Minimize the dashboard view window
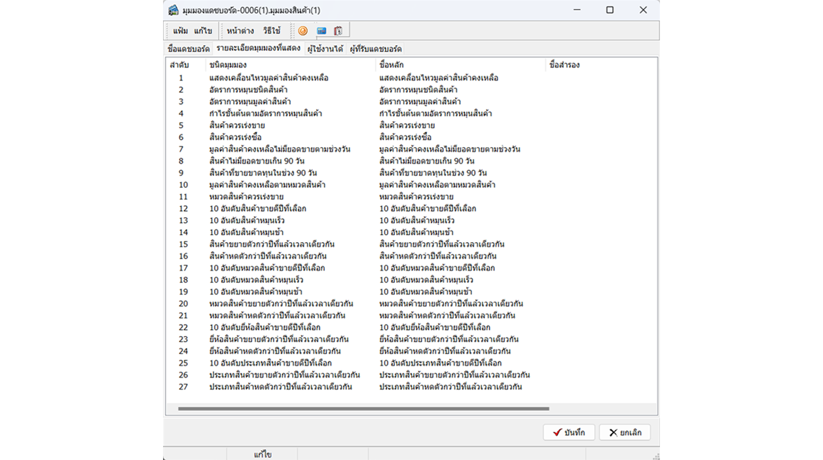 point(577,10)
